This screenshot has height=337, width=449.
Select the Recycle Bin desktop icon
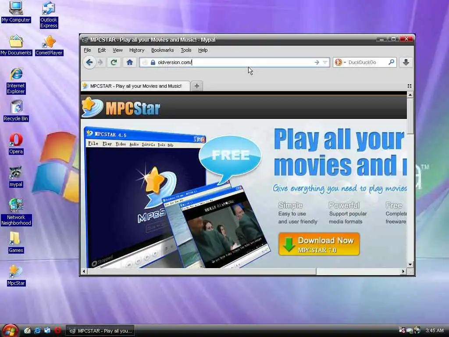coord(16,111)
